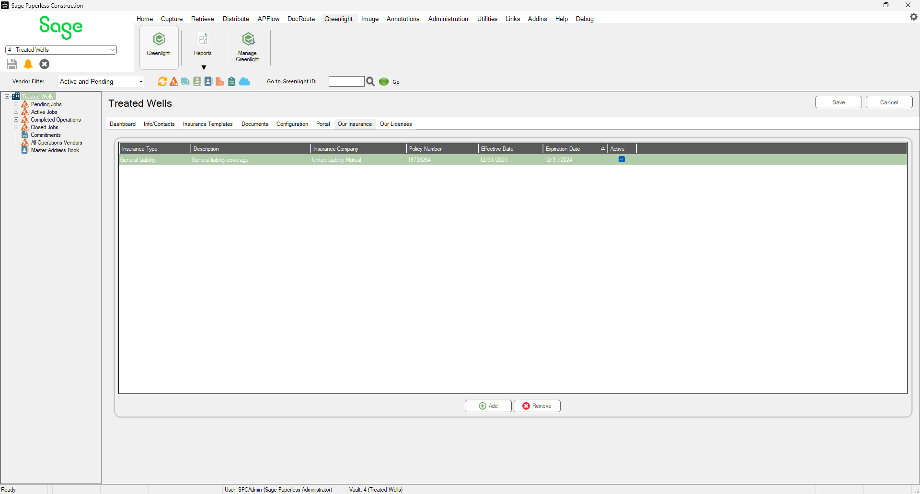Toggle the Active checkbox for General Liability

(x=621, y=159)
